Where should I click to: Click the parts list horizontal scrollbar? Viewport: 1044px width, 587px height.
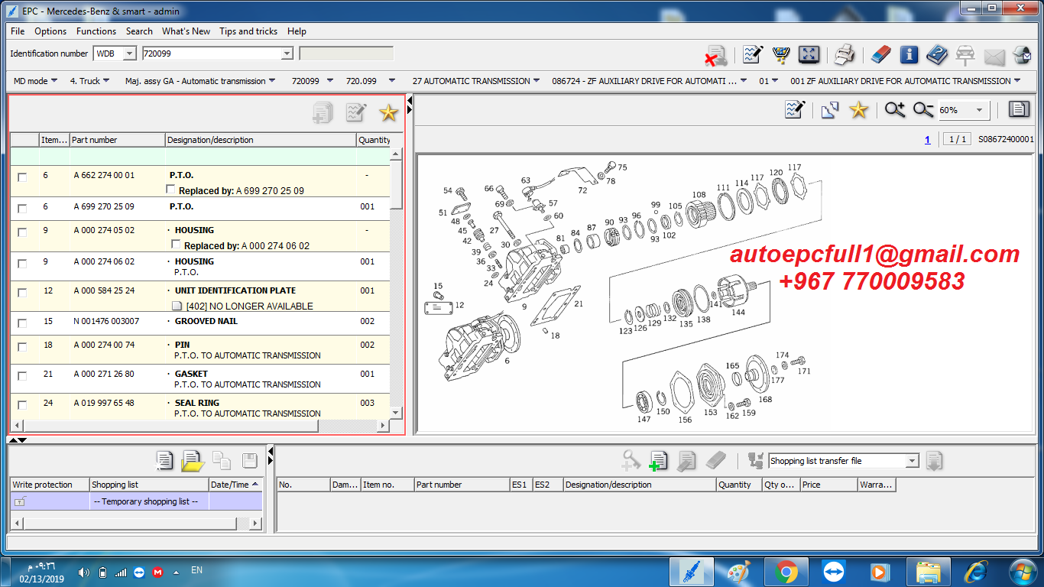coord(202,426)
